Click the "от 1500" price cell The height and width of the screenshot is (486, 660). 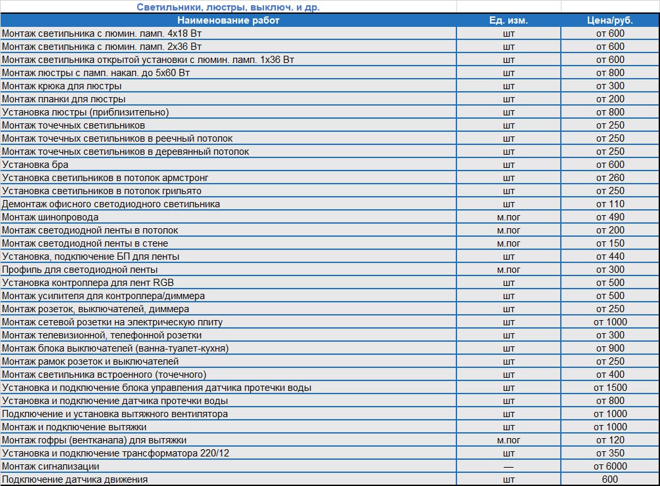[610, 388]
